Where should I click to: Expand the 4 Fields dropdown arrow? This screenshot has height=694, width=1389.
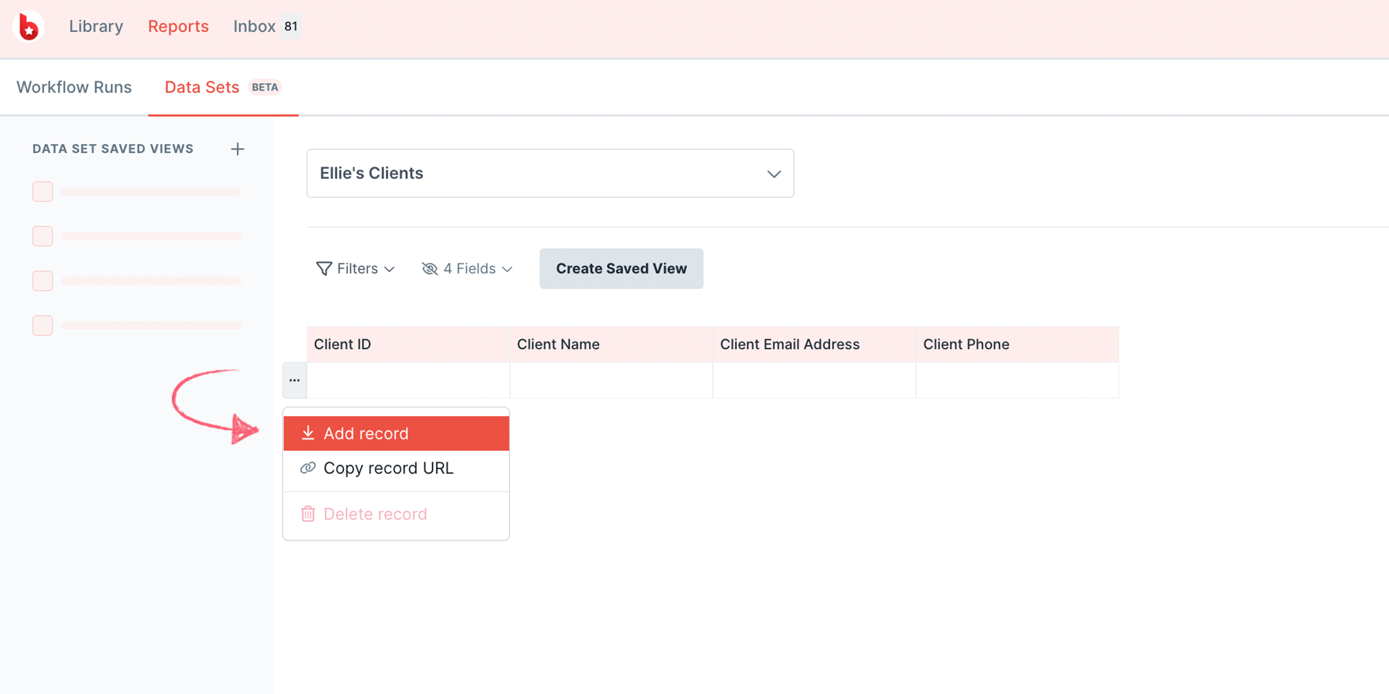pos(507,269)
